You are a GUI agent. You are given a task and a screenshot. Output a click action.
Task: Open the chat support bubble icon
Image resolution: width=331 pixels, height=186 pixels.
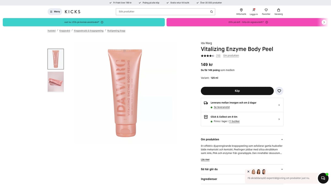(323, 178)
